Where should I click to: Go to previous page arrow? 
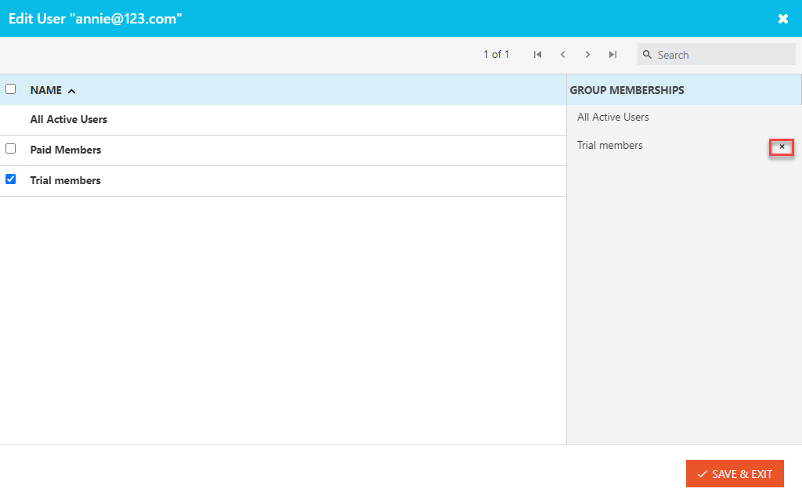pyautogui.click(x=562, y=54)
